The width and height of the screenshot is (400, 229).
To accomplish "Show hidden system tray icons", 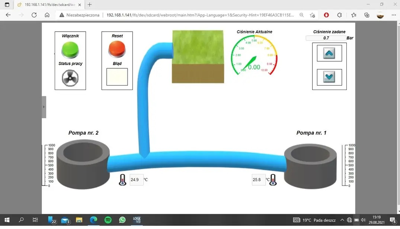I will (x=342, y=220).
